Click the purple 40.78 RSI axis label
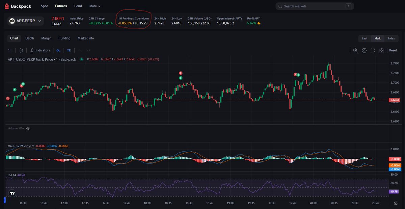The height and width of the screenshot is (209, 405). (394, 191)
